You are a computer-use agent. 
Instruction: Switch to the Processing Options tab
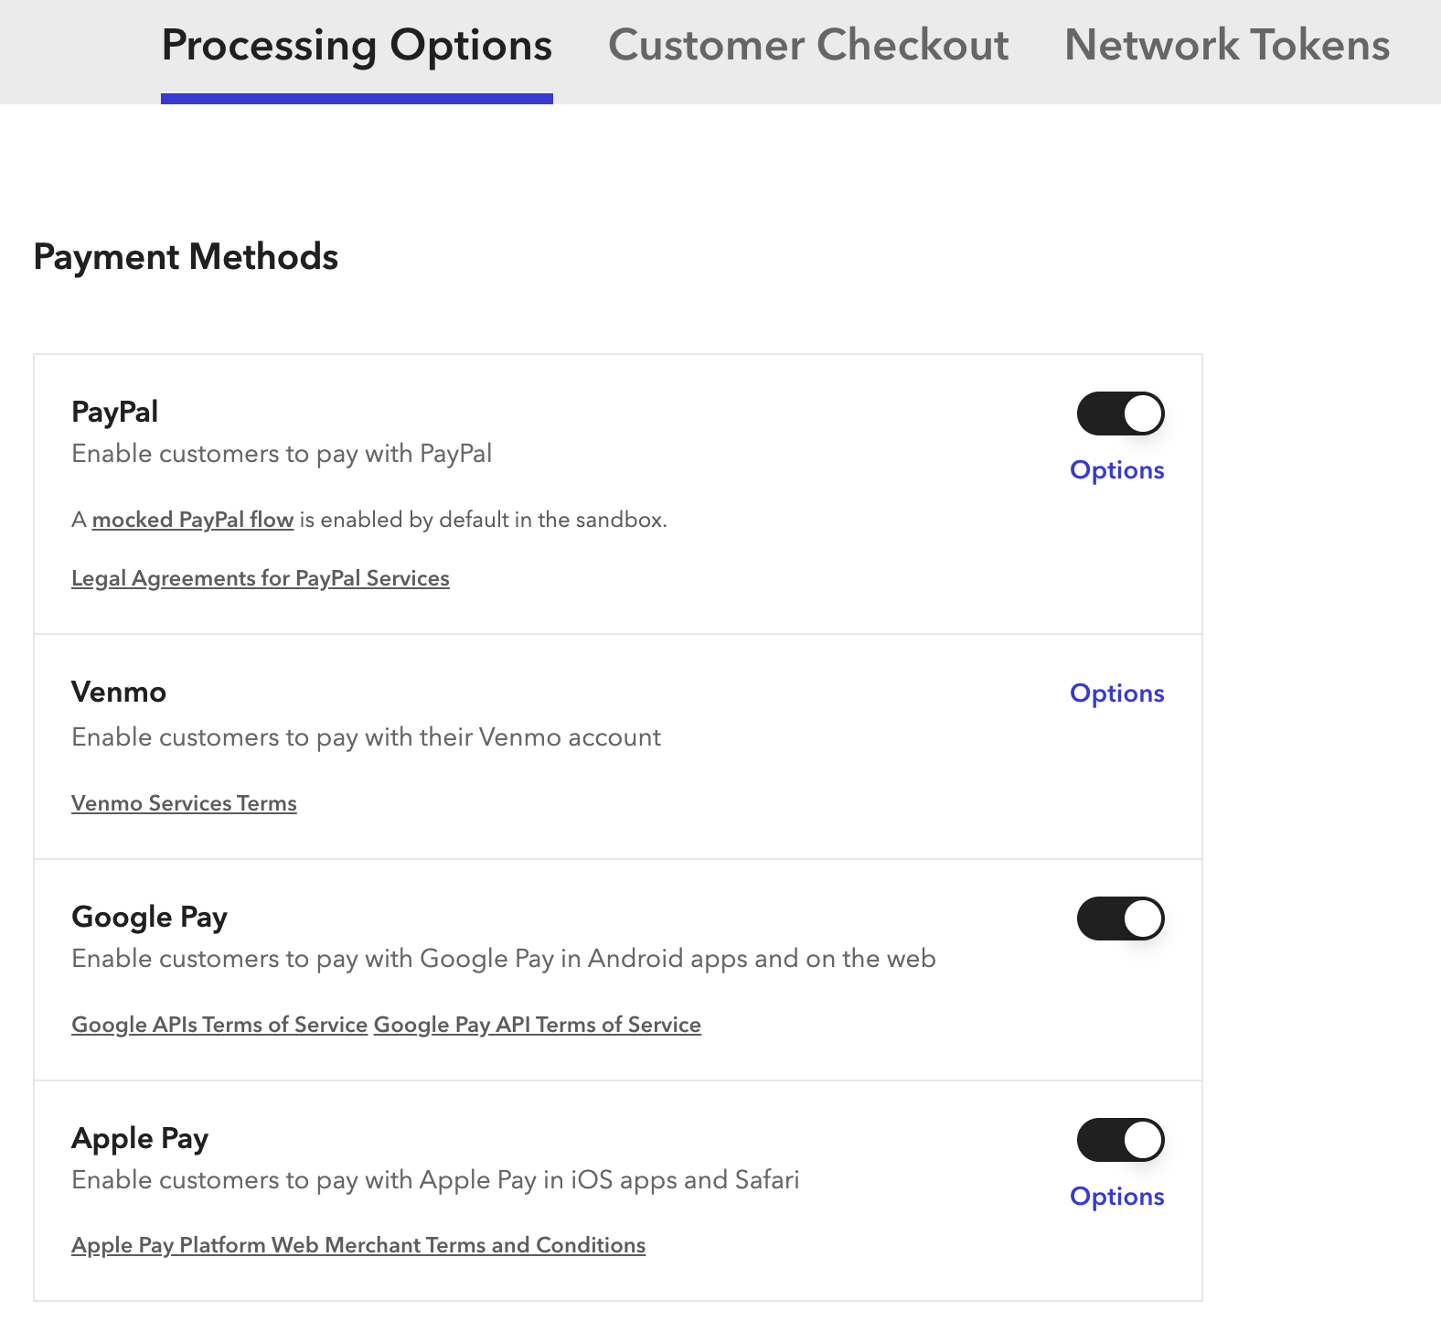coord(357,46)
